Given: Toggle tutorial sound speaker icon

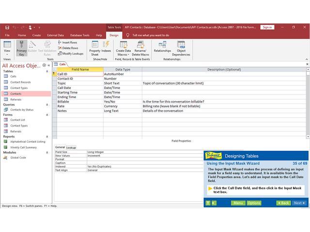Looking at the screenshot, I should point(214,203).
